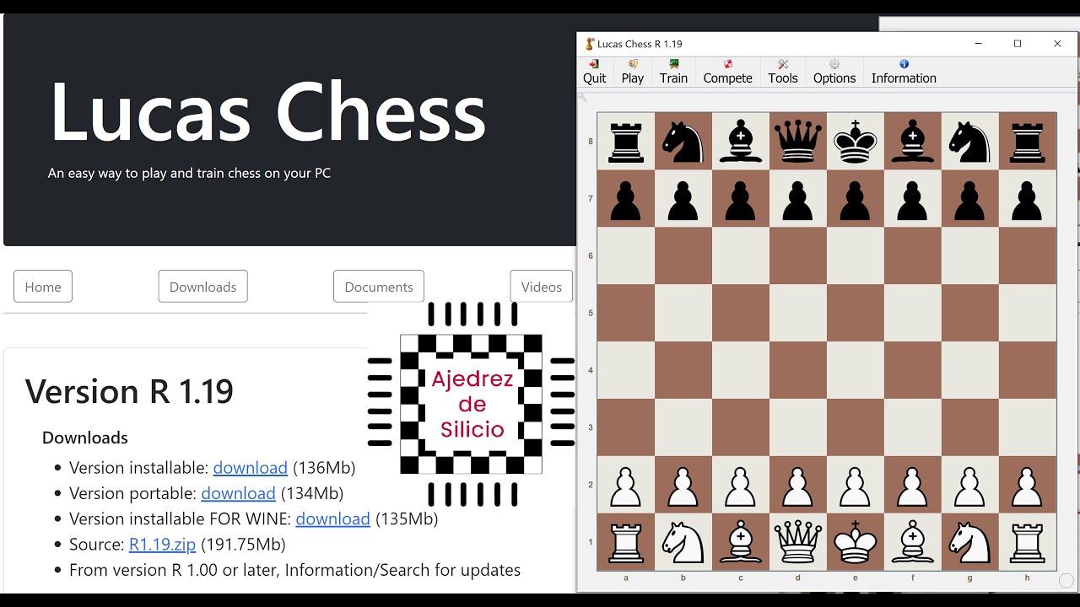
Task: Click the portable version download link
Action: point(239,493)
